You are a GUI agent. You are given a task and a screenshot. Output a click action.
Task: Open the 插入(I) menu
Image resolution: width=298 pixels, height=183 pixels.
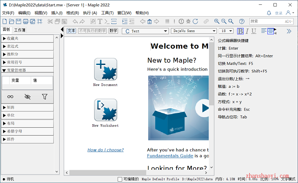[57, 13]
